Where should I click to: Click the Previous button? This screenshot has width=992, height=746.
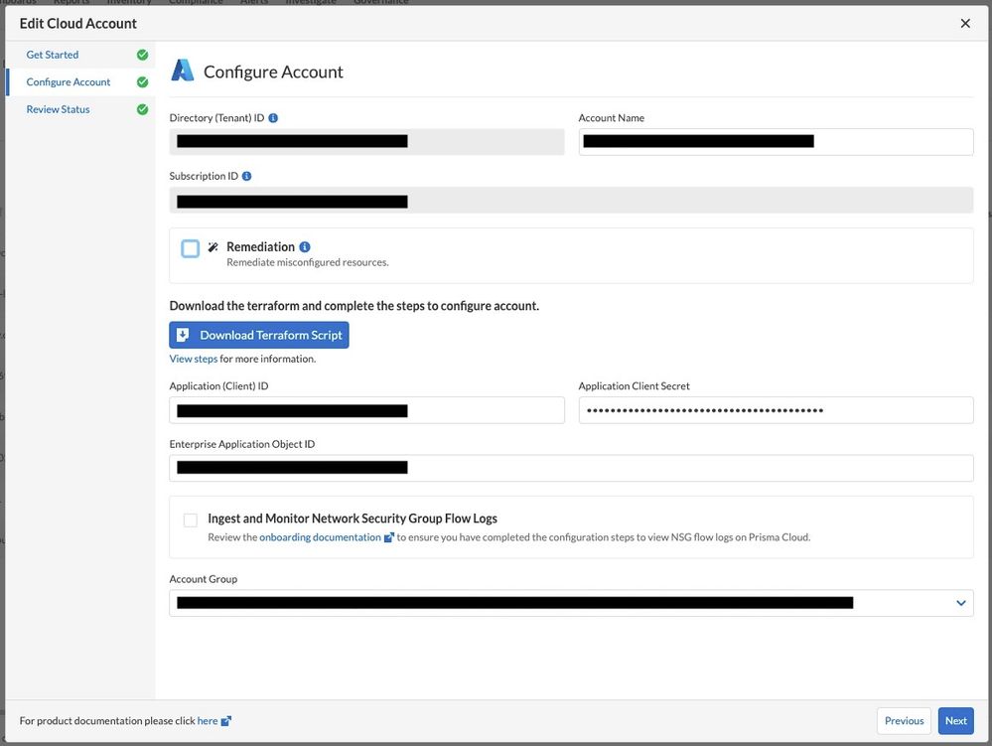coord(904,721)
